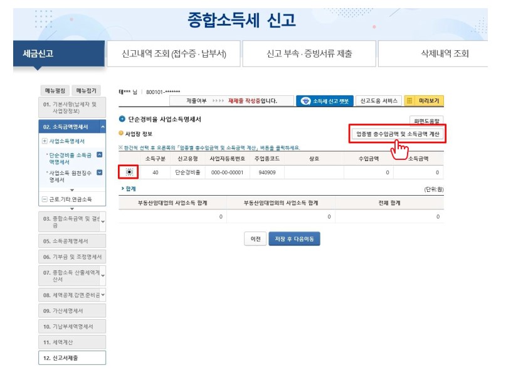
Task: Expand the 03. 종합소득금액 및 결손금 chevron
Action: (x=103, y=221)
